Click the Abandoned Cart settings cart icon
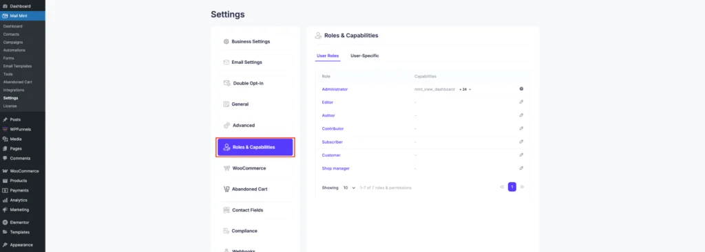The image size is (705, 252). 227,190
